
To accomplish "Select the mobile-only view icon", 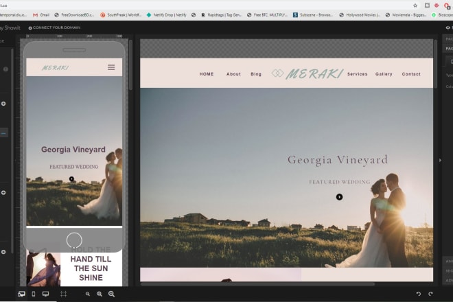I will [34, 294].
